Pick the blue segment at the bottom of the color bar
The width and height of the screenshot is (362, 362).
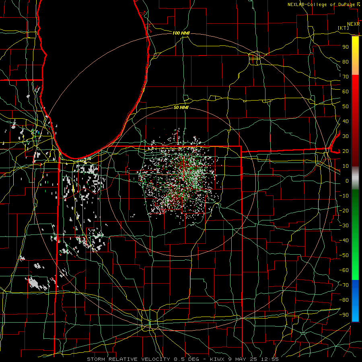[x=355, y=300]
